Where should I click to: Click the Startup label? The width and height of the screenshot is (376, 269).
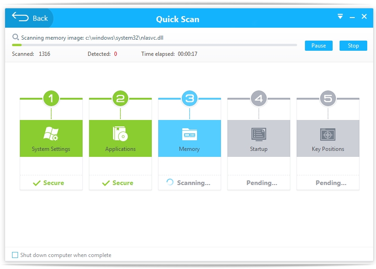click(259, 149)
